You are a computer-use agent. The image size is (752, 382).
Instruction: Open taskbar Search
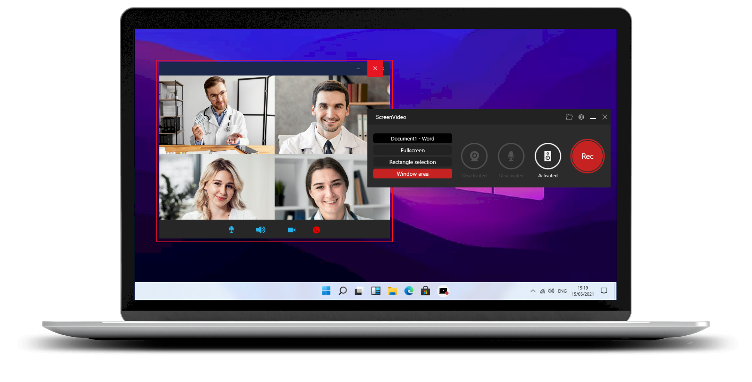pyautogui.click(x=342, y=291)
